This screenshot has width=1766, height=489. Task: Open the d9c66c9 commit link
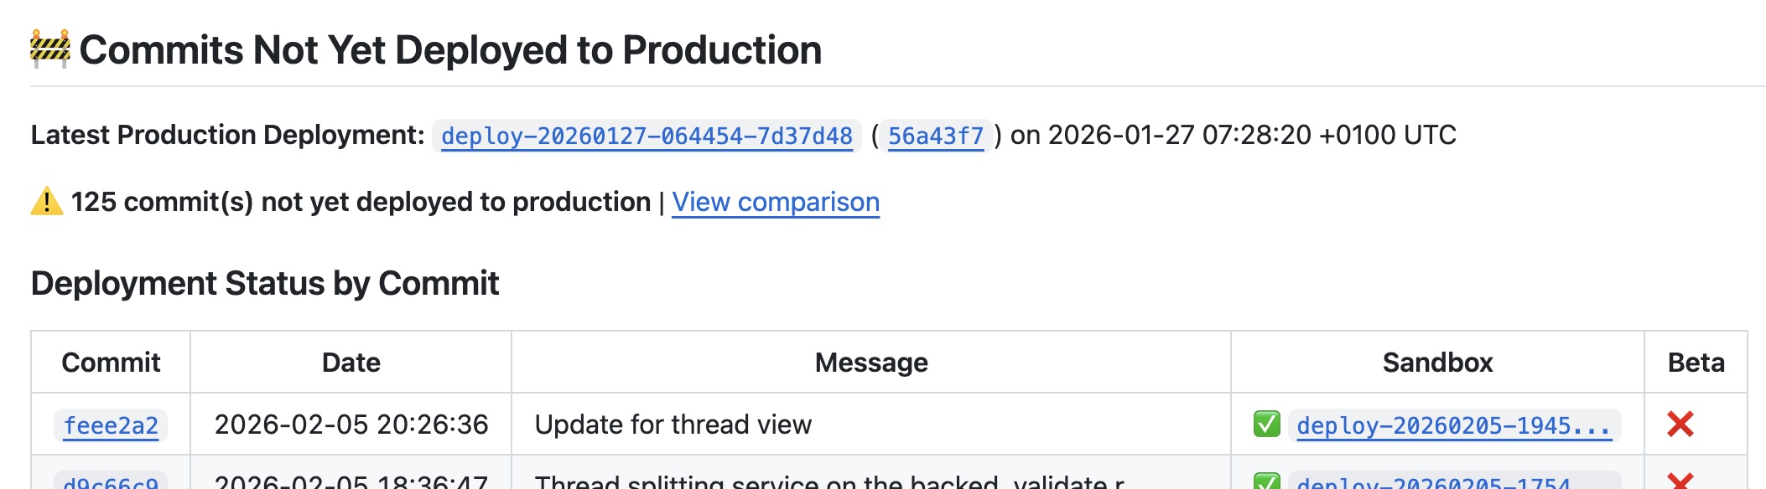pyautogui.click(x=111, y=482)
